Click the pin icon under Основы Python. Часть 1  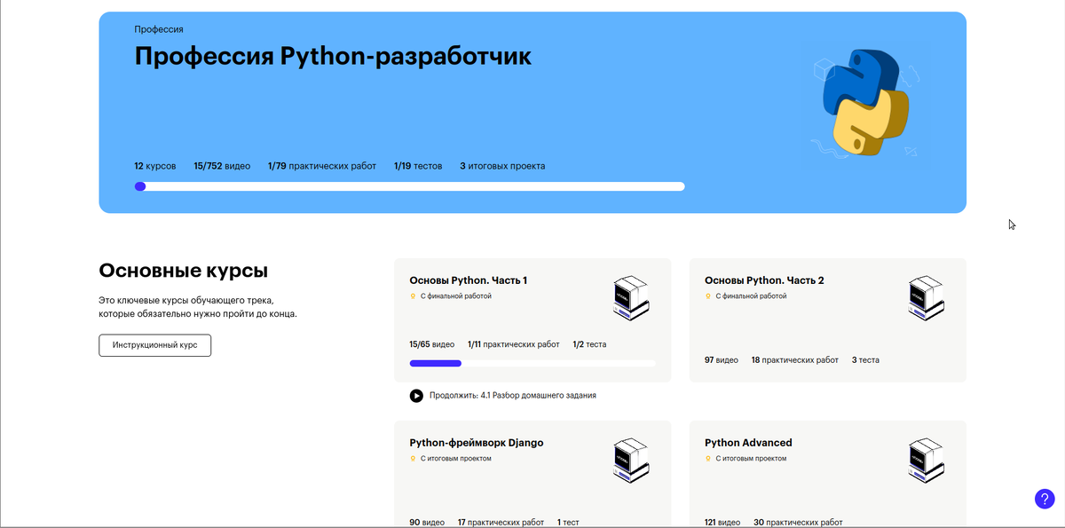(413, 296)
